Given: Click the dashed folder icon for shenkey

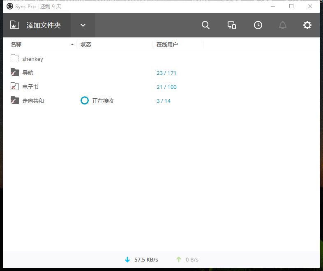Looking at the screenshot, I should point(15,58).
